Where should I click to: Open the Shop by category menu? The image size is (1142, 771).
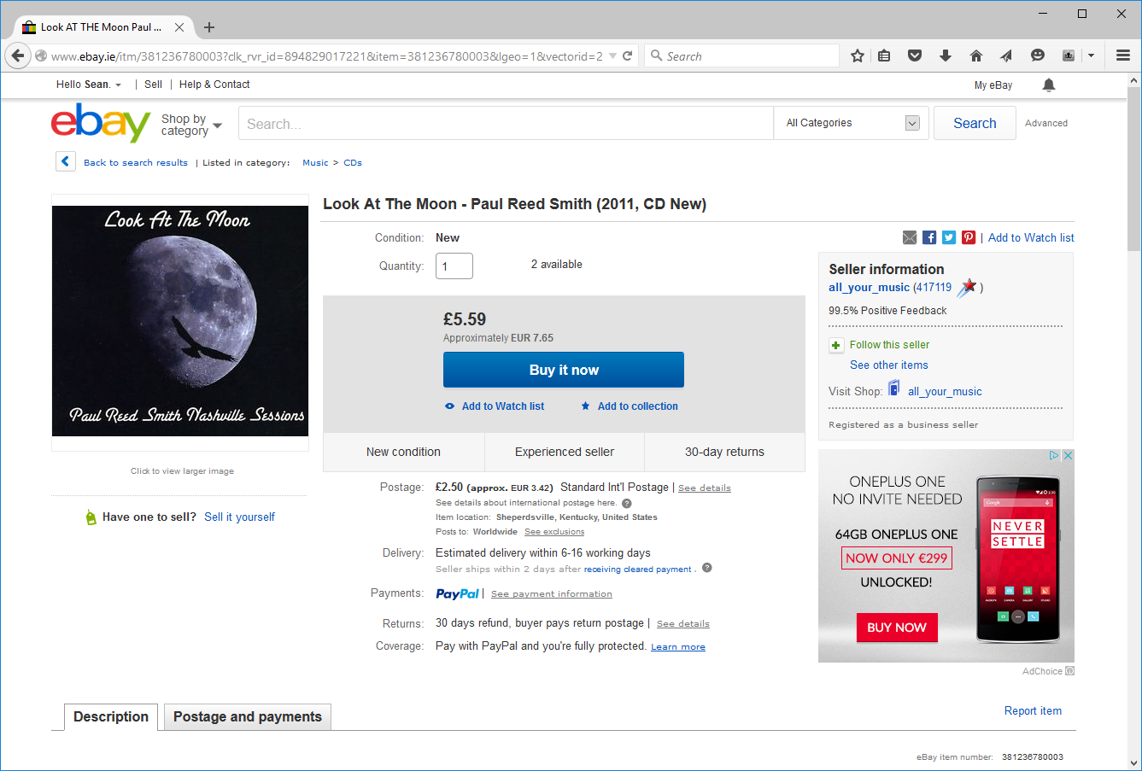click(190, 124)
